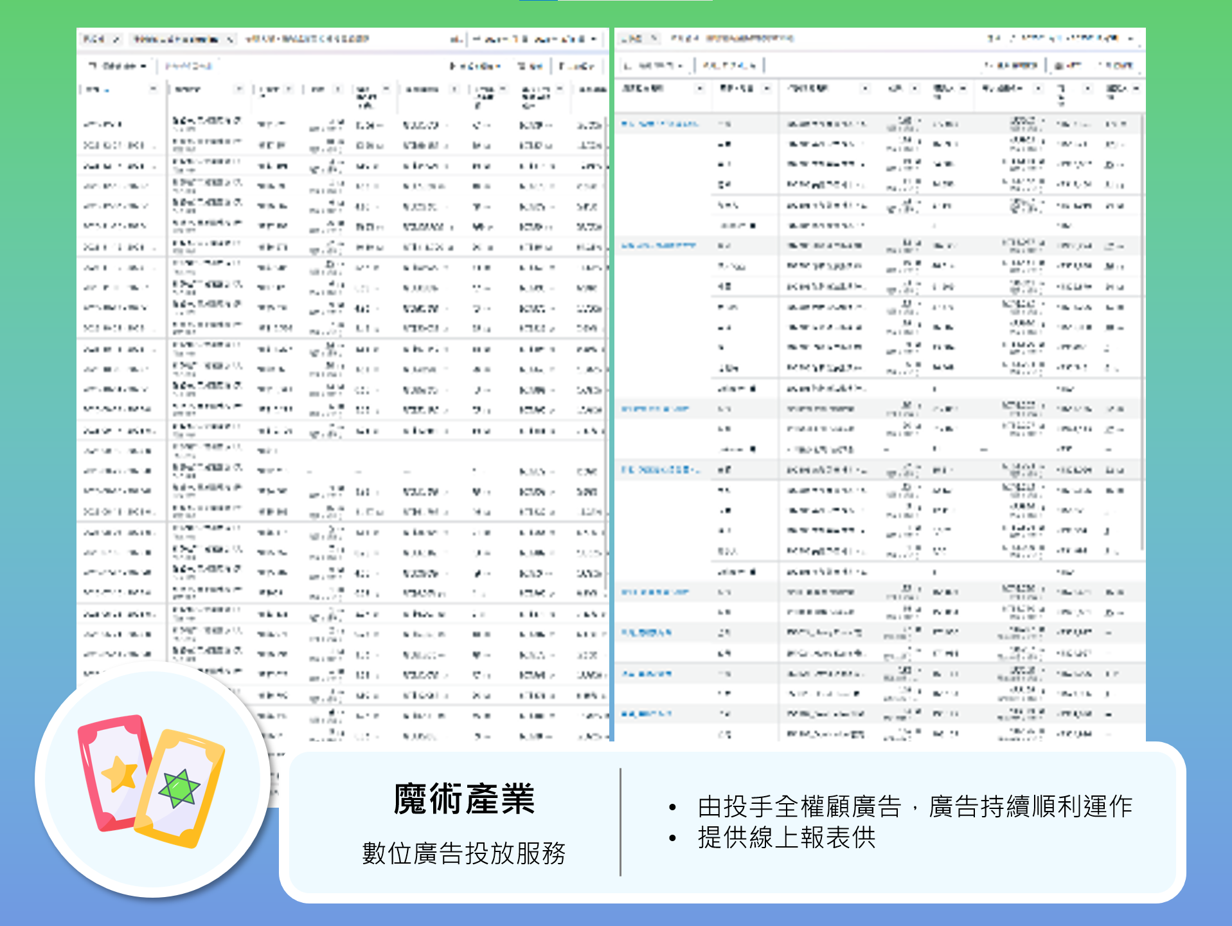
Task: Close the first filter chip in right report
Action: coord(654,39)
